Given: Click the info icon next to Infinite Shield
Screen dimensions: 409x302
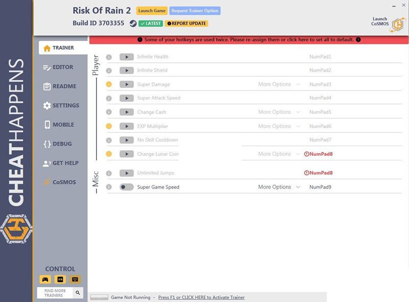Looking at the screenshot, I should pyautogui.click(x=109, y=71).
